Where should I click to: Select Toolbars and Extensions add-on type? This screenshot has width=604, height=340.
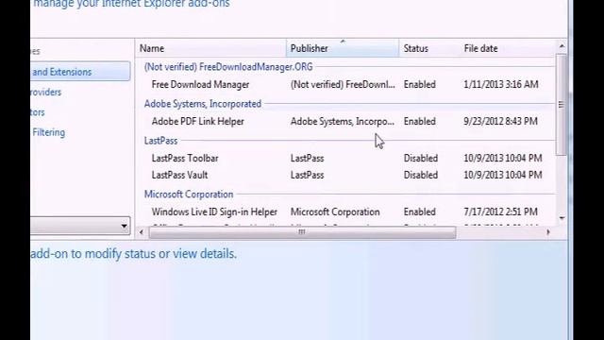pyautogui.click(x=80, y=72)
